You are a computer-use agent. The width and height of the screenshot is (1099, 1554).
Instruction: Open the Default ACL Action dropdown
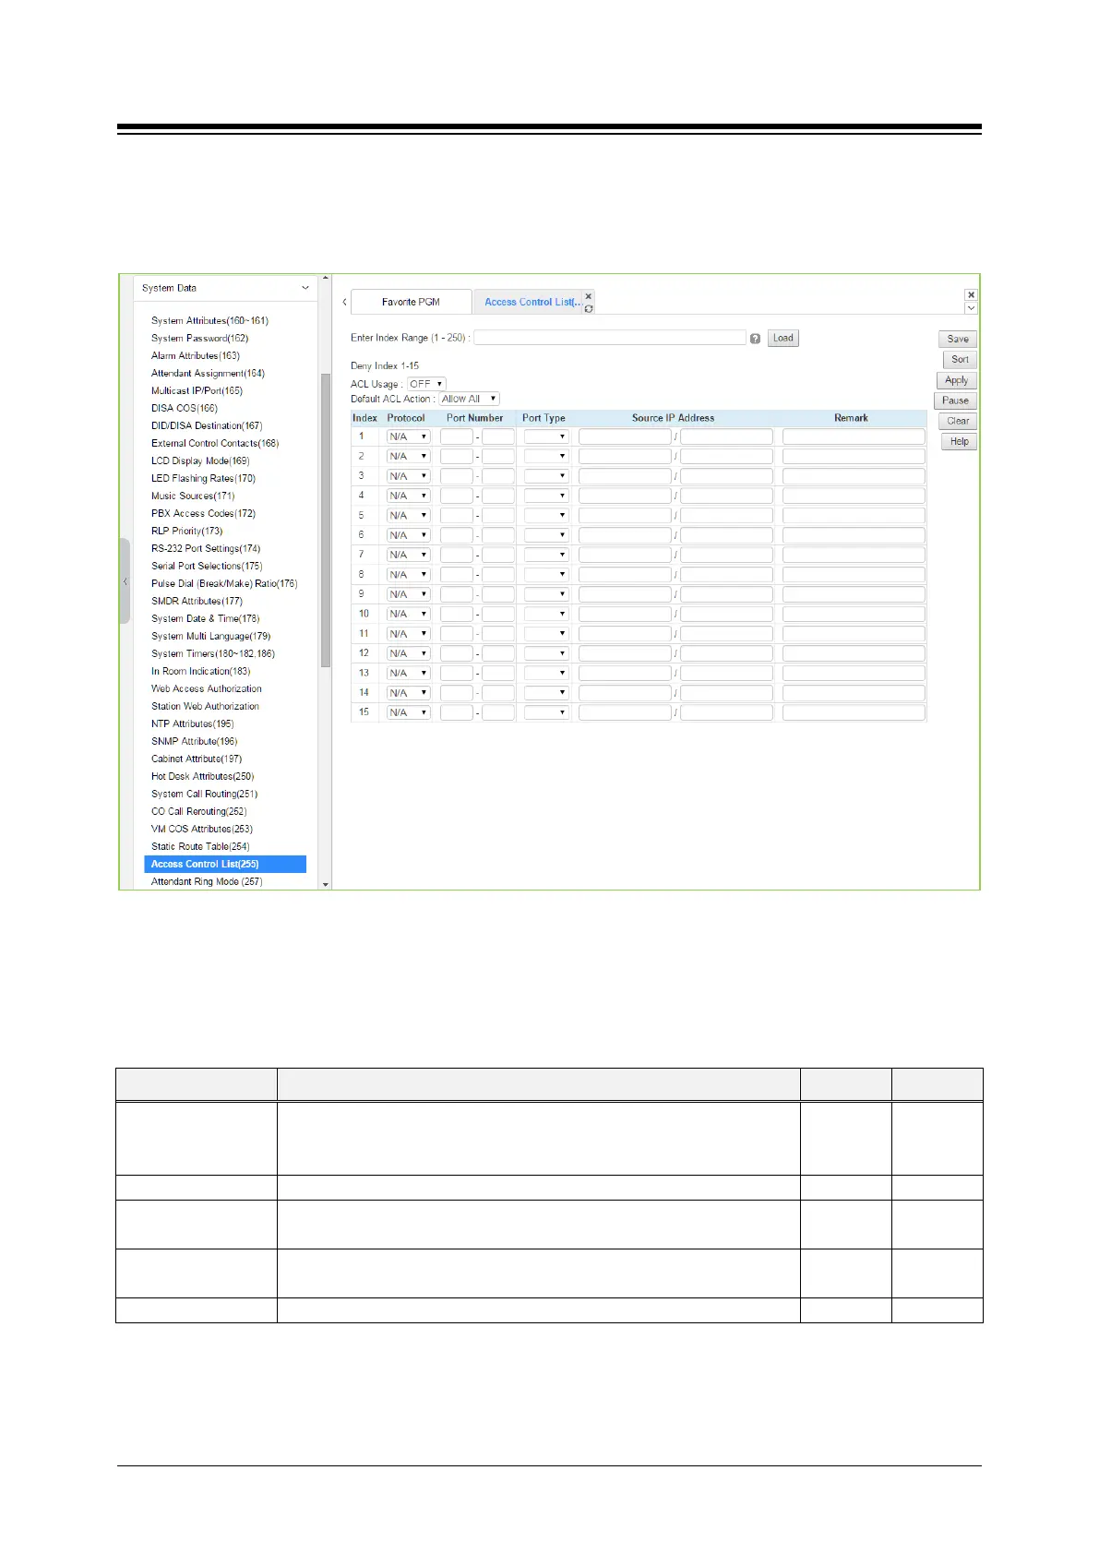pyautogui.click(x=469, y=399)
